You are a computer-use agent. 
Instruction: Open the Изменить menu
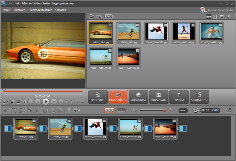pos(20,10)
